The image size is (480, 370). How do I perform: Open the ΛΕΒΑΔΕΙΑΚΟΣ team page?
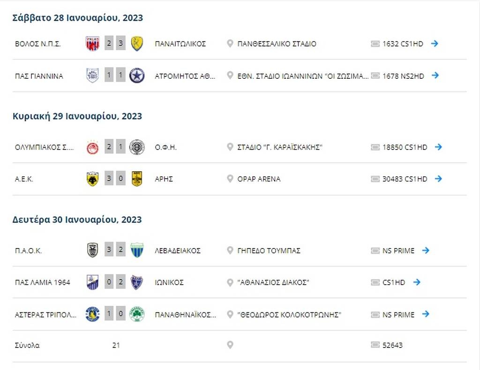[x=179, y=250]
